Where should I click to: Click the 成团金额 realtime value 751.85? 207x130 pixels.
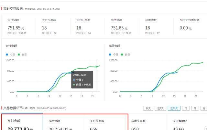point(119,28)
